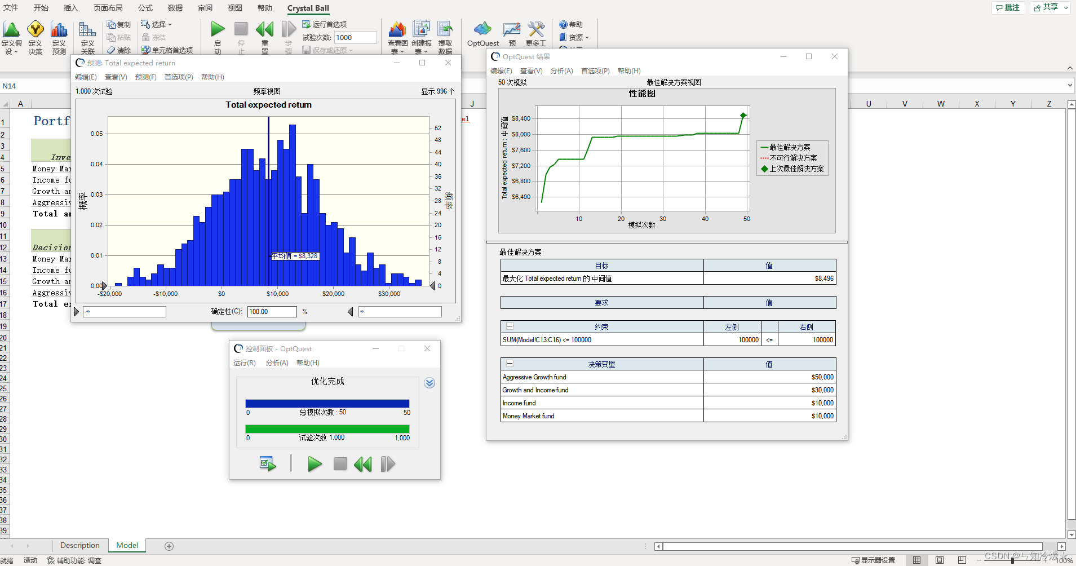Select the Money Market fund row in results

(668, 416)
